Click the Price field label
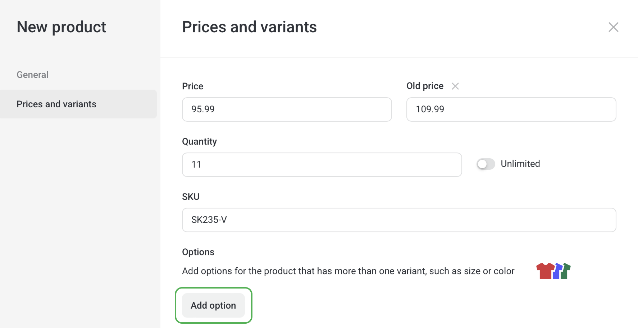Viewport: 638px width, 328px height. (x=192, y=86)
